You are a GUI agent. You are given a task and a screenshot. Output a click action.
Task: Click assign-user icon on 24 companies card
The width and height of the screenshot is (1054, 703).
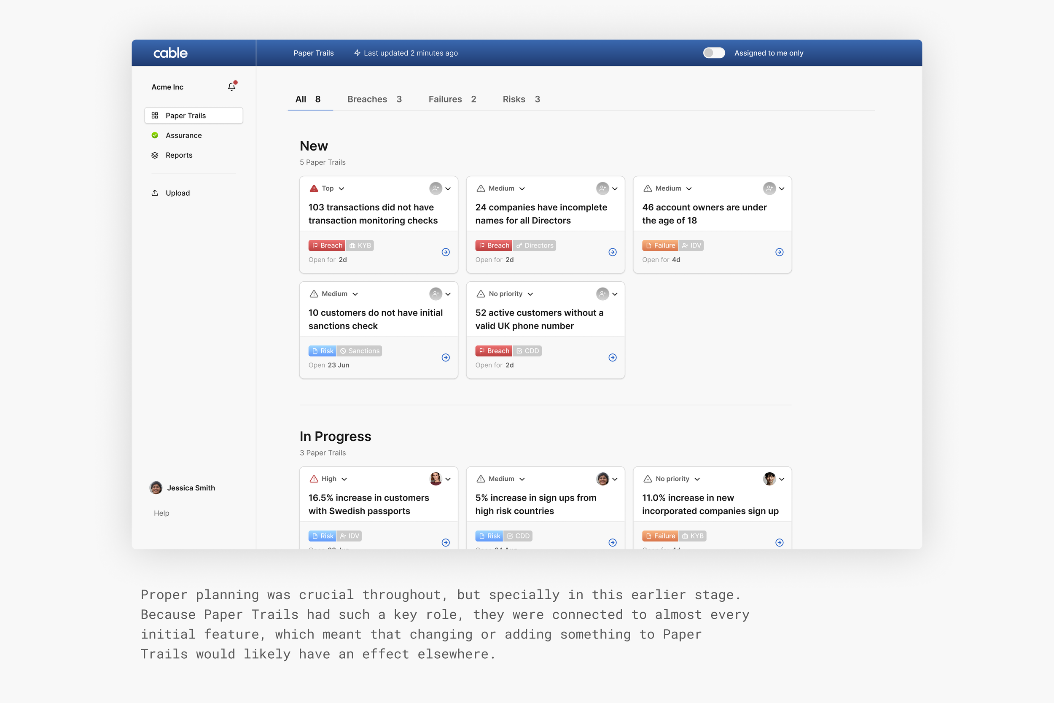pos(602,189)
